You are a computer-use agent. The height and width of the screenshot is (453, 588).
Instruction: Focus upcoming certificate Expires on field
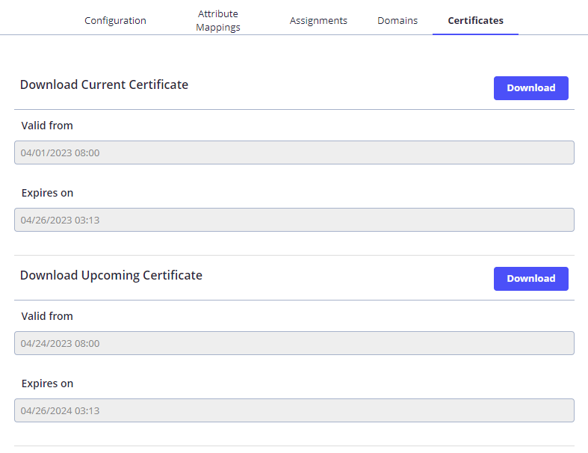click(x=294, y=410)
